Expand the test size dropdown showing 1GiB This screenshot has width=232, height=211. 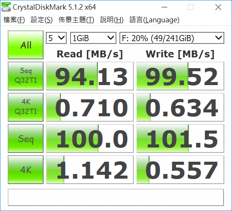[93, 38]
